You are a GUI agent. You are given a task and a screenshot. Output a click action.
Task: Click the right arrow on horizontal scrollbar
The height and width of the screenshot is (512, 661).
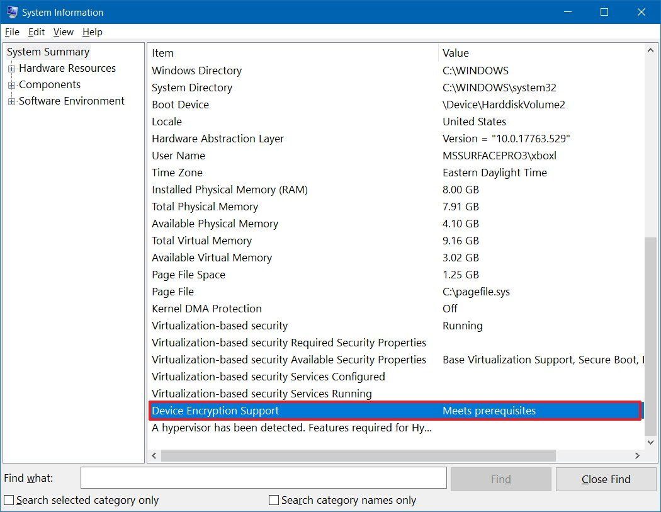click(x=638, y=455)
